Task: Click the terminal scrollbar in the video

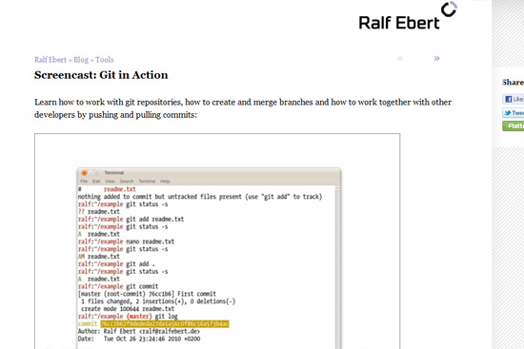Action: click(337, 267)
